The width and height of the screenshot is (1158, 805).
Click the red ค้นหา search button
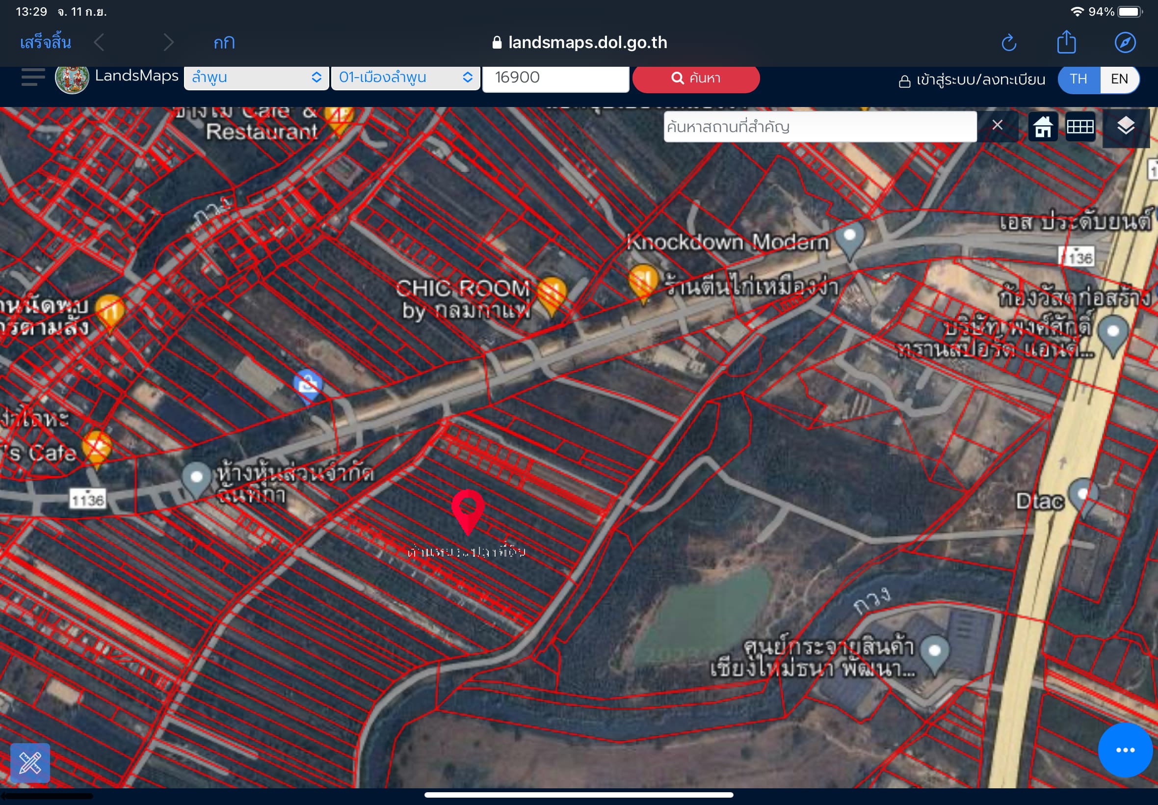696,78
